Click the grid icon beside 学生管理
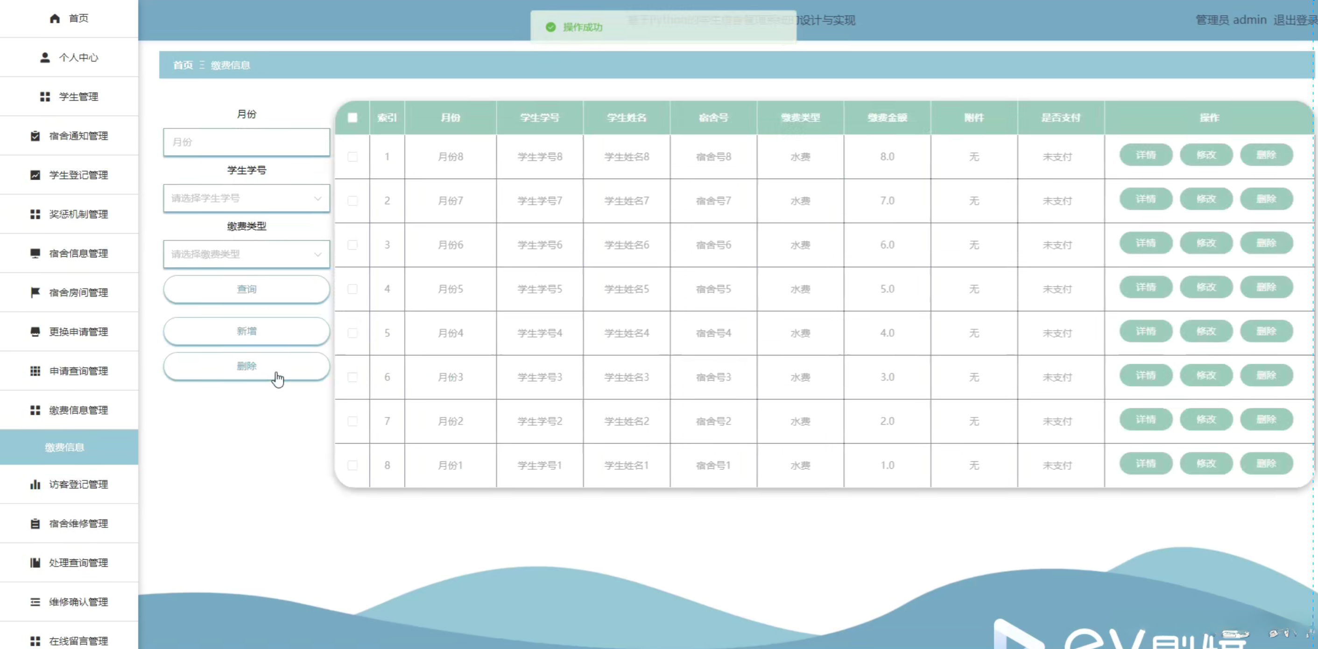This screenshot has height=649, width=1318. (45, 97)
